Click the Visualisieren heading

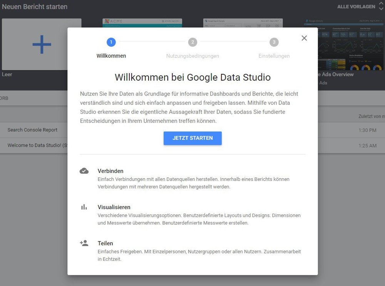[x=114, y=207]
